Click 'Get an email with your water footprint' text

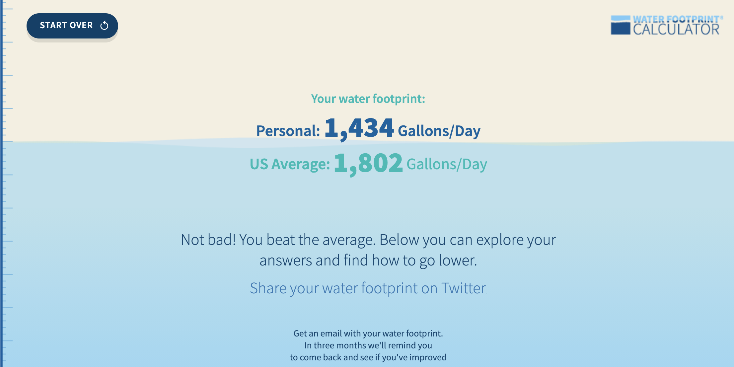coord(368,333)
